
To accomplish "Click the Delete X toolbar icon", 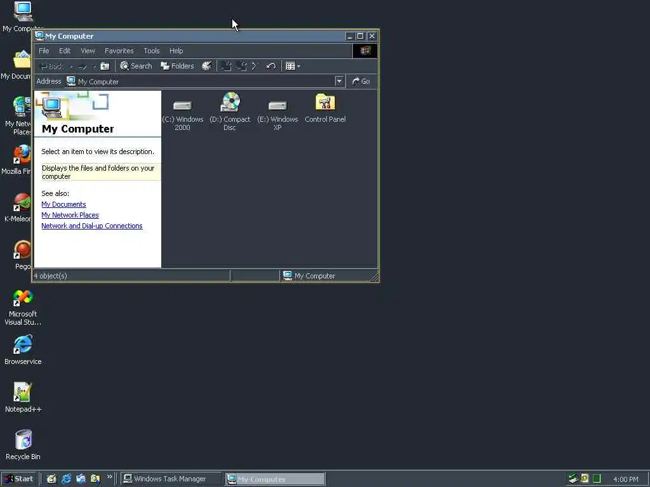I will 255,66.
